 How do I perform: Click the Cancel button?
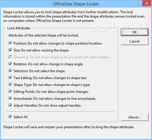point(135,41)
